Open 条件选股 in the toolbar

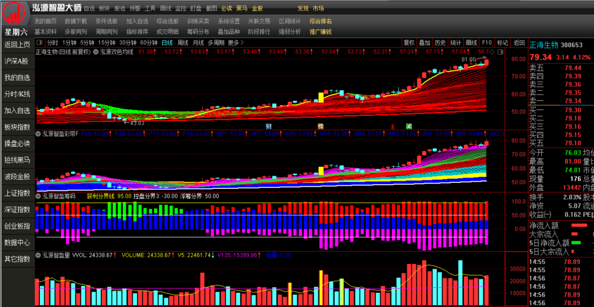pos(106,21)
